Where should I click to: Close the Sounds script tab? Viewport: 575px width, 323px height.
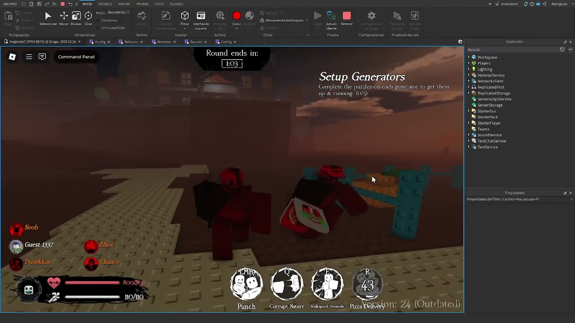tap(206, 42)
